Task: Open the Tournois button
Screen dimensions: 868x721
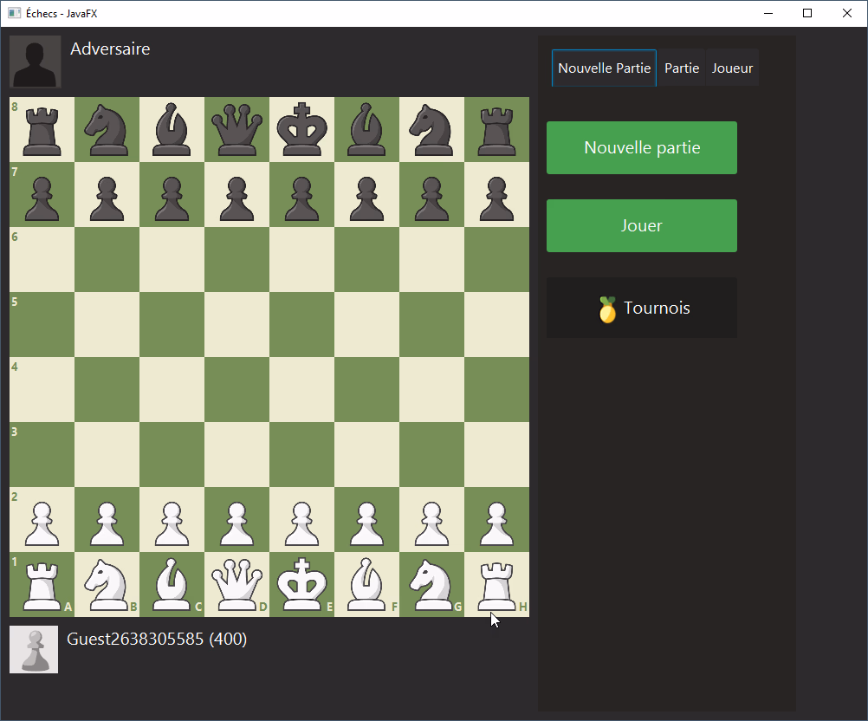Action: 641,308
